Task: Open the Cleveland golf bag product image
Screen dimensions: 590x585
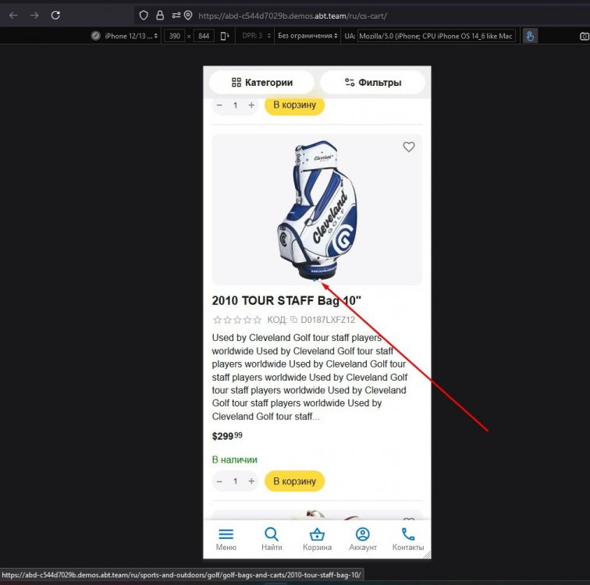Action: [x=317, y=209]
